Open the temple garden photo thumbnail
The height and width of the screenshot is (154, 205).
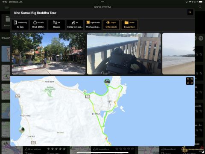[x=49, y=53]
